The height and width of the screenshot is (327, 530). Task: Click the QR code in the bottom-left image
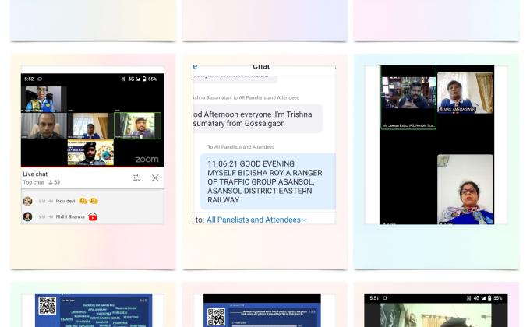48,307
